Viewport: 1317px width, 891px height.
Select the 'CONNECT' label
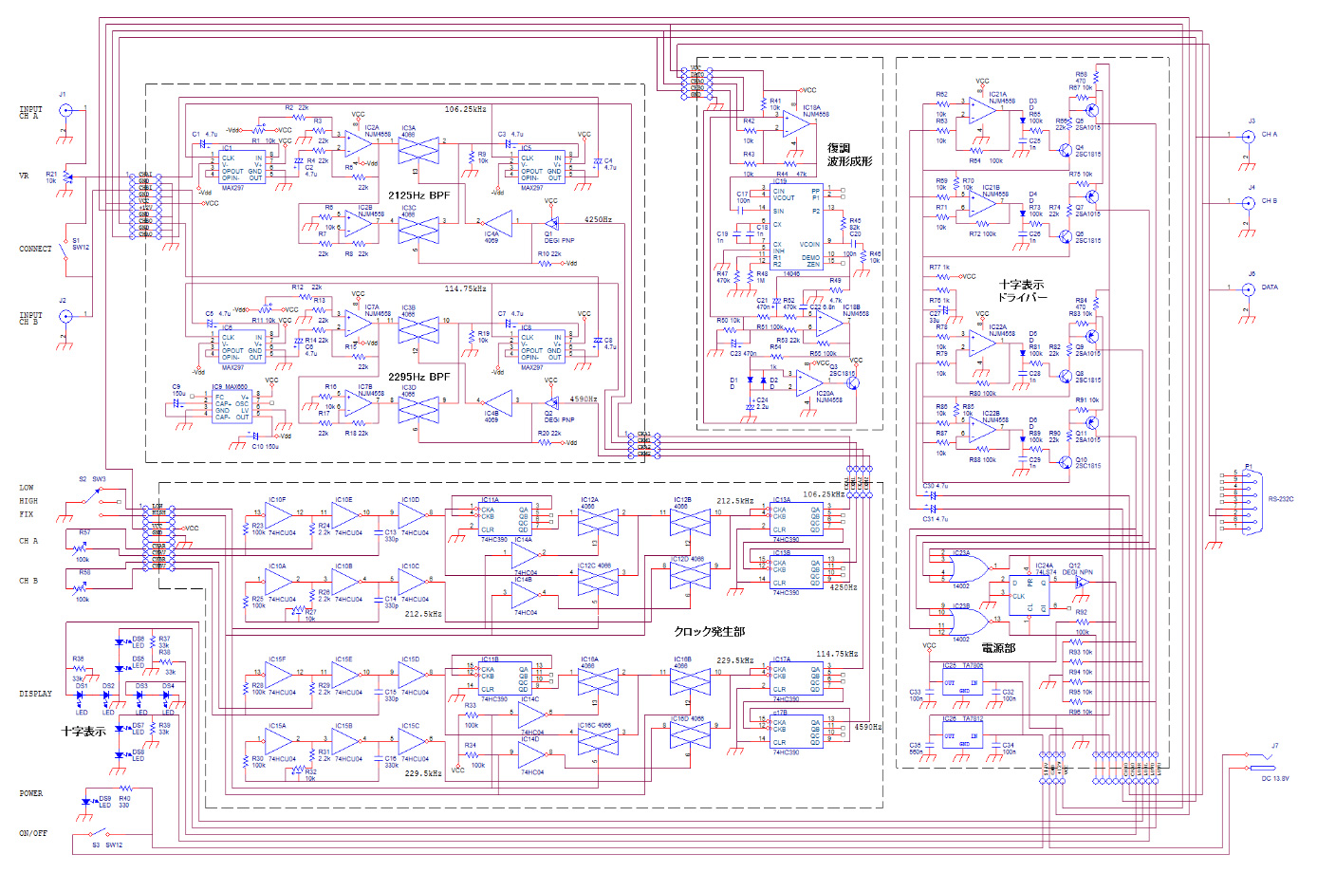(36, 249)
